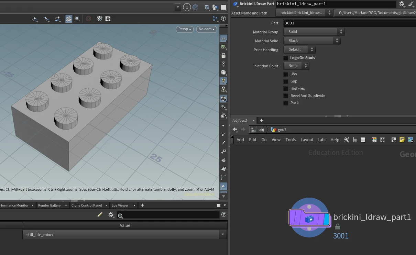Switch to the Log Viewer tab
The image size is (416, 255).
120,205
